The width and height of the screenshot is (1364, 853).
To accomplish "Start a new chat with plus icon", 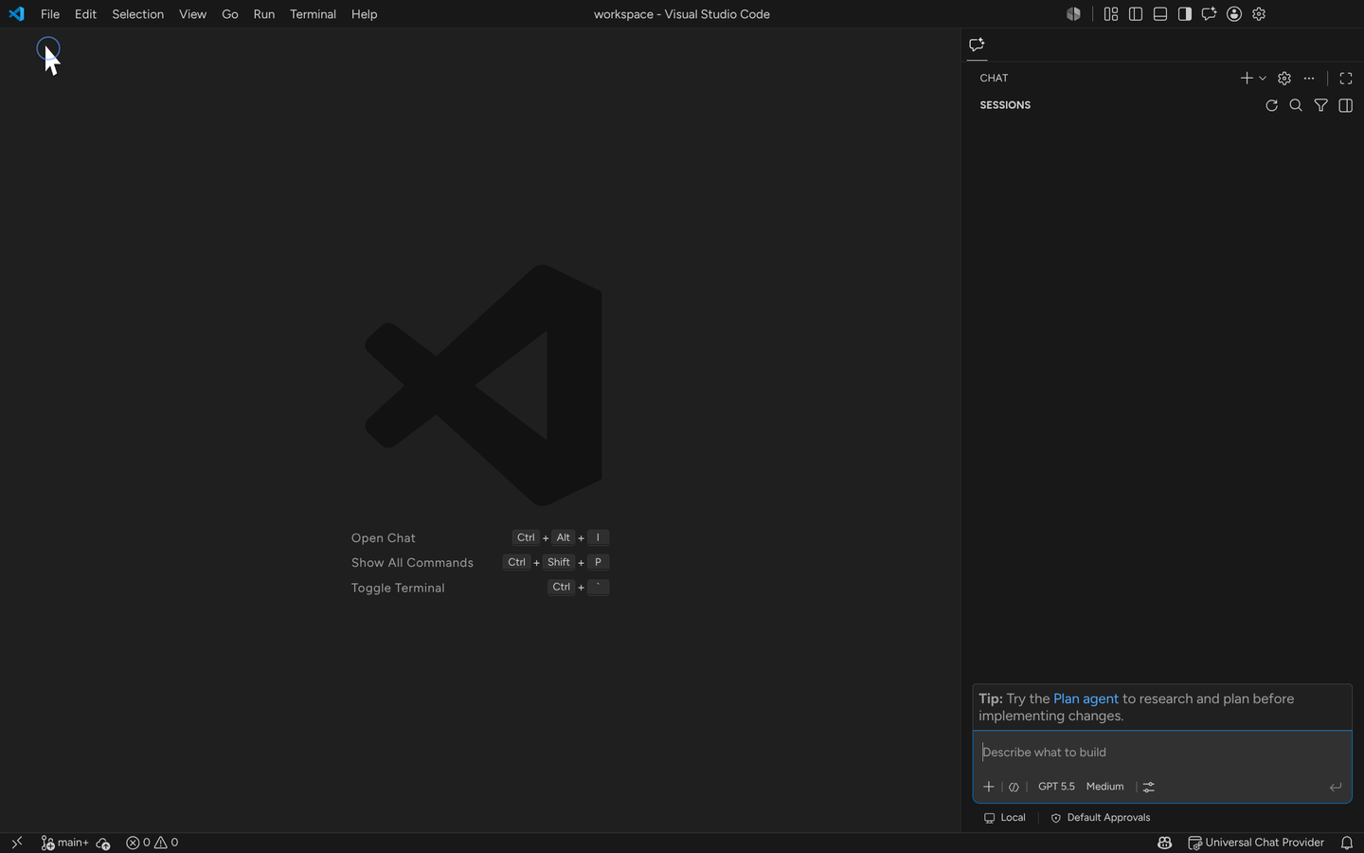I will coord(1247,78).
